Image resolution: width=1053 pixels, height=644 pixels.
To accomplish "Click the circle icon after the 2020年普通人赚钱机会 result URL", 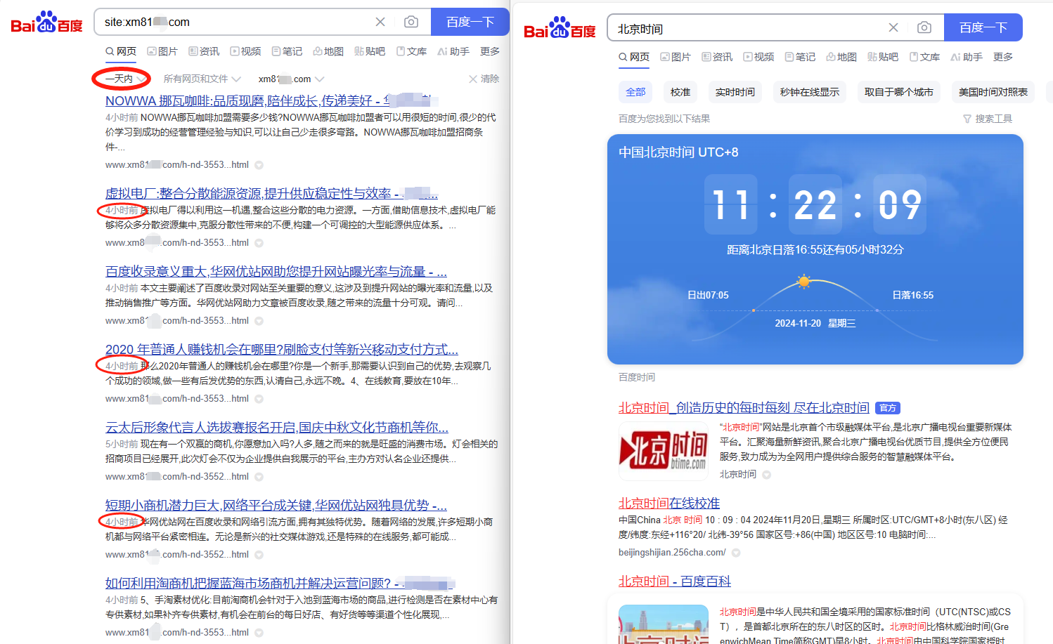I will [259, 399].
